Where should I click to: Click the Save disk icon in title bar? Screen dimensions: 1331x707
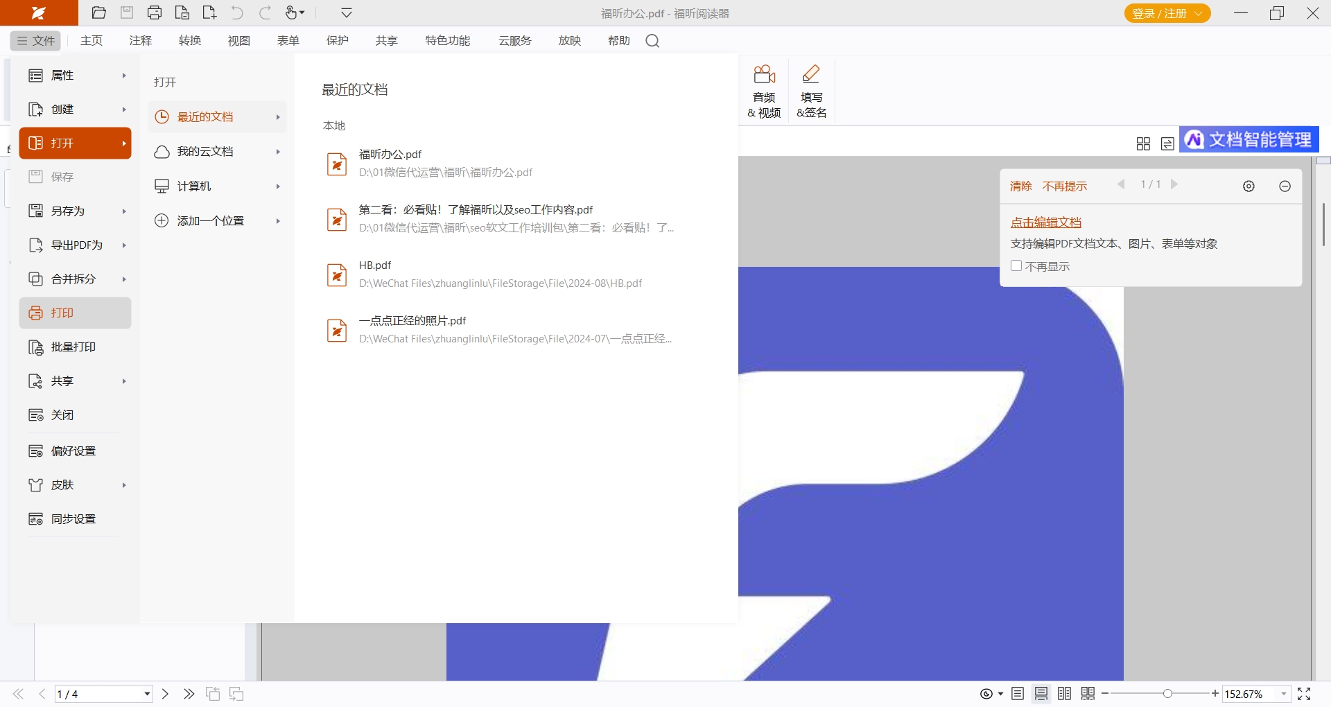[127, 12]
